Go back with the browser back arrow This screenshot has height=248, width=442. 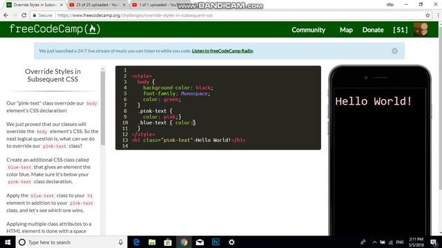point(6,15)
